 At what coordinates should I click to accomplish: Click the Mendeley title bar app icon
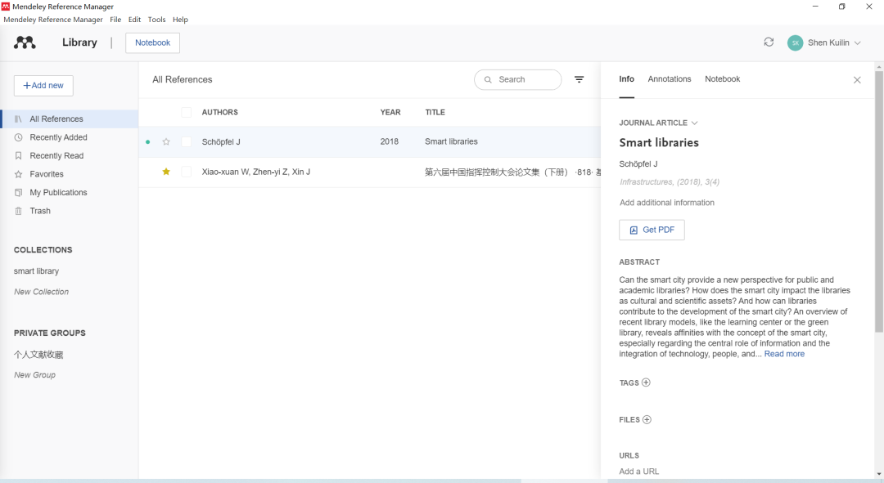[6, 7]
